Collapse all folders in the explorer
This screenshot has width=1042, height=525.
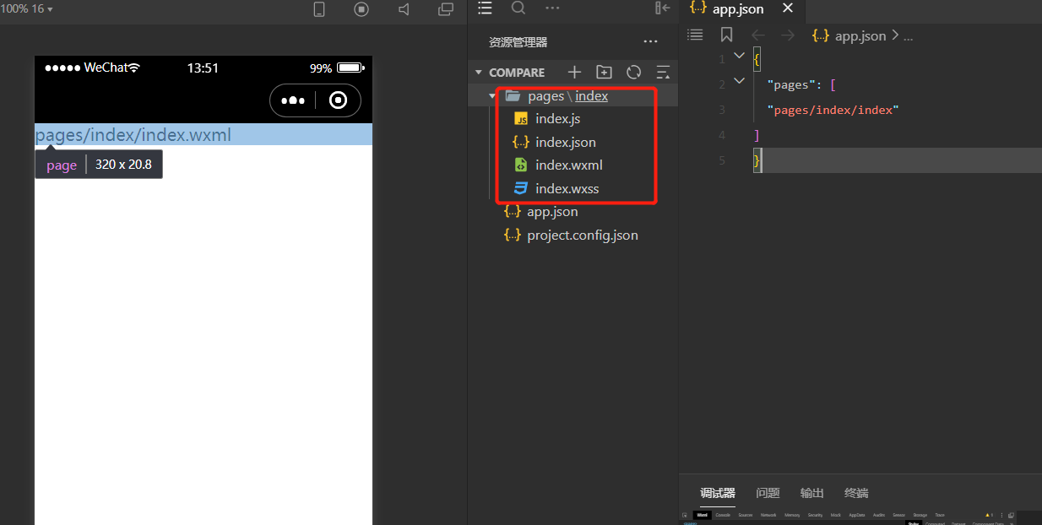coord(663,73)
